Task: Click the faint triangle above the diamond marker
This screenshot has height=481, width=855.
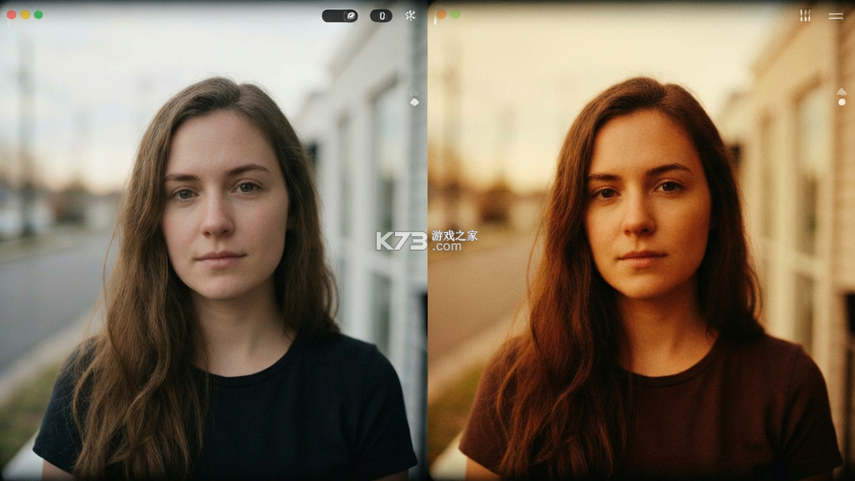Action: [414, 91]
